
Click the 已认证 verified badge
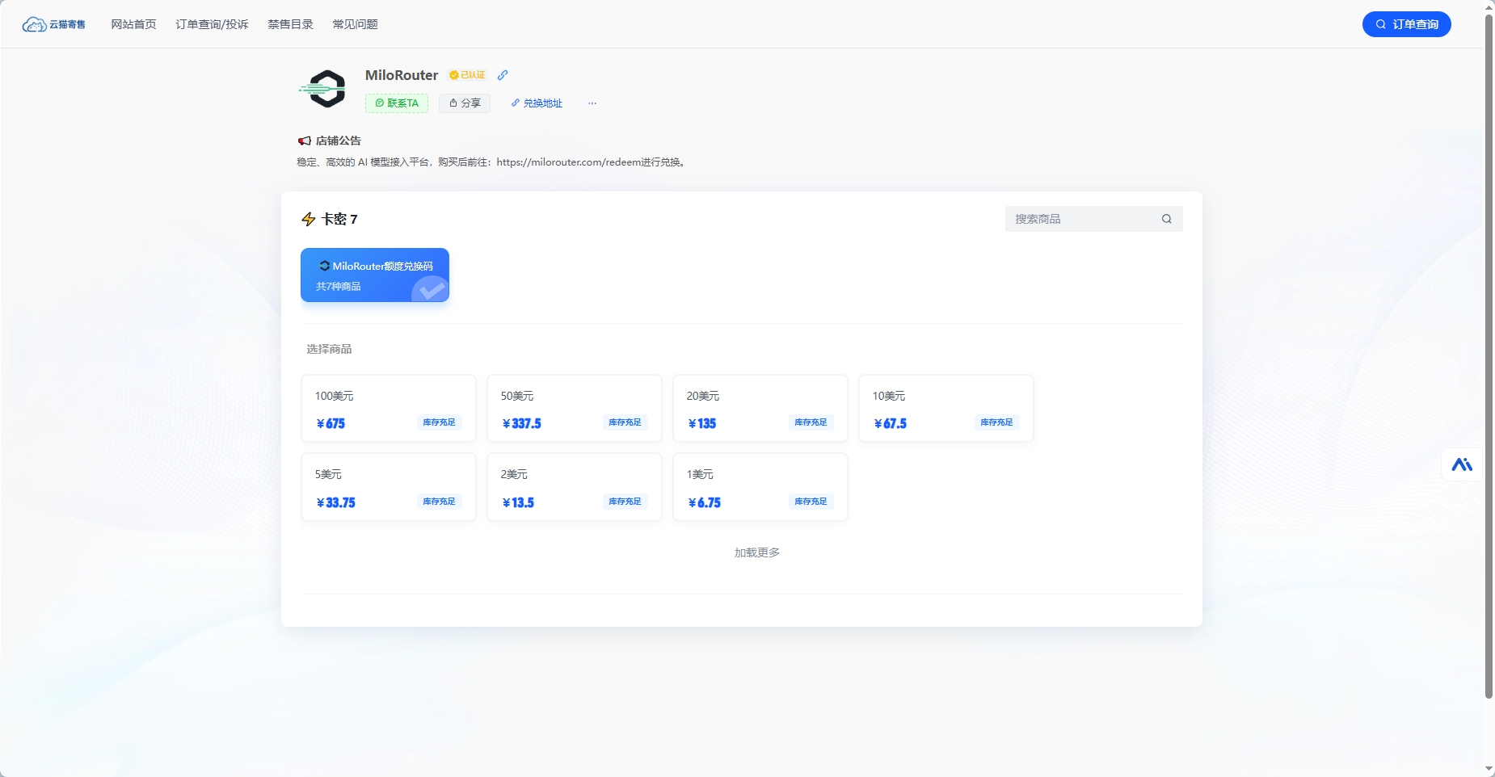tap(467, 75)
